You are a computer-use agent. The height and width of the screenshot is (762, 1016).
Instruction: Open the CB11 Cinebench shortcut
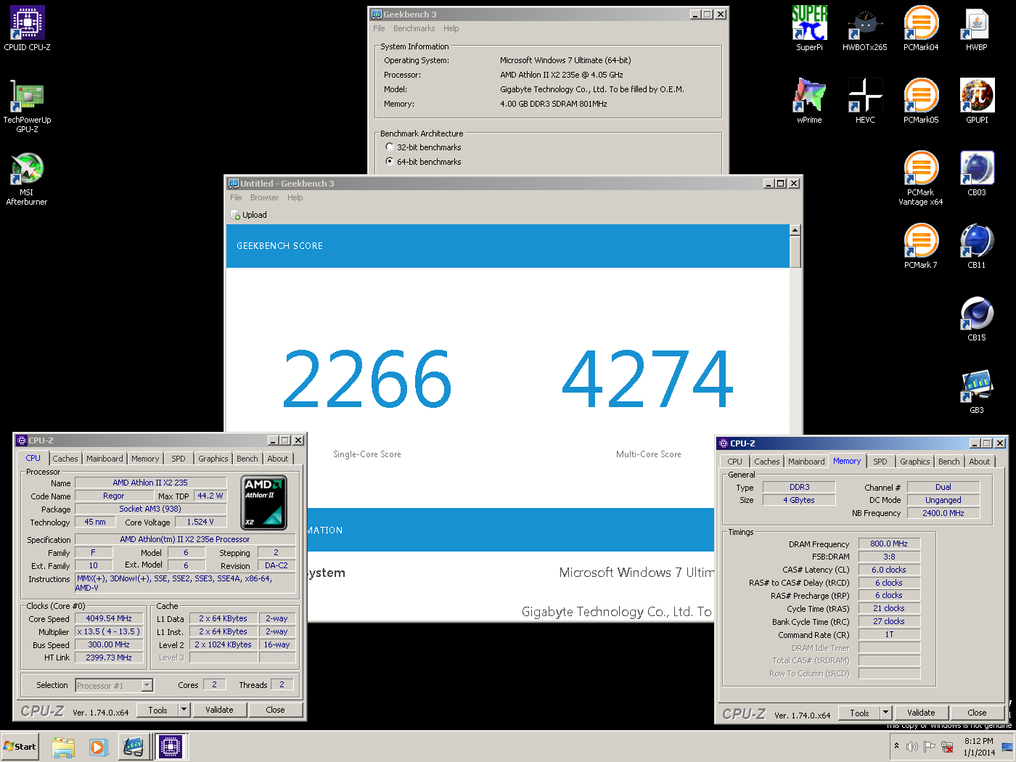point(977,247)
